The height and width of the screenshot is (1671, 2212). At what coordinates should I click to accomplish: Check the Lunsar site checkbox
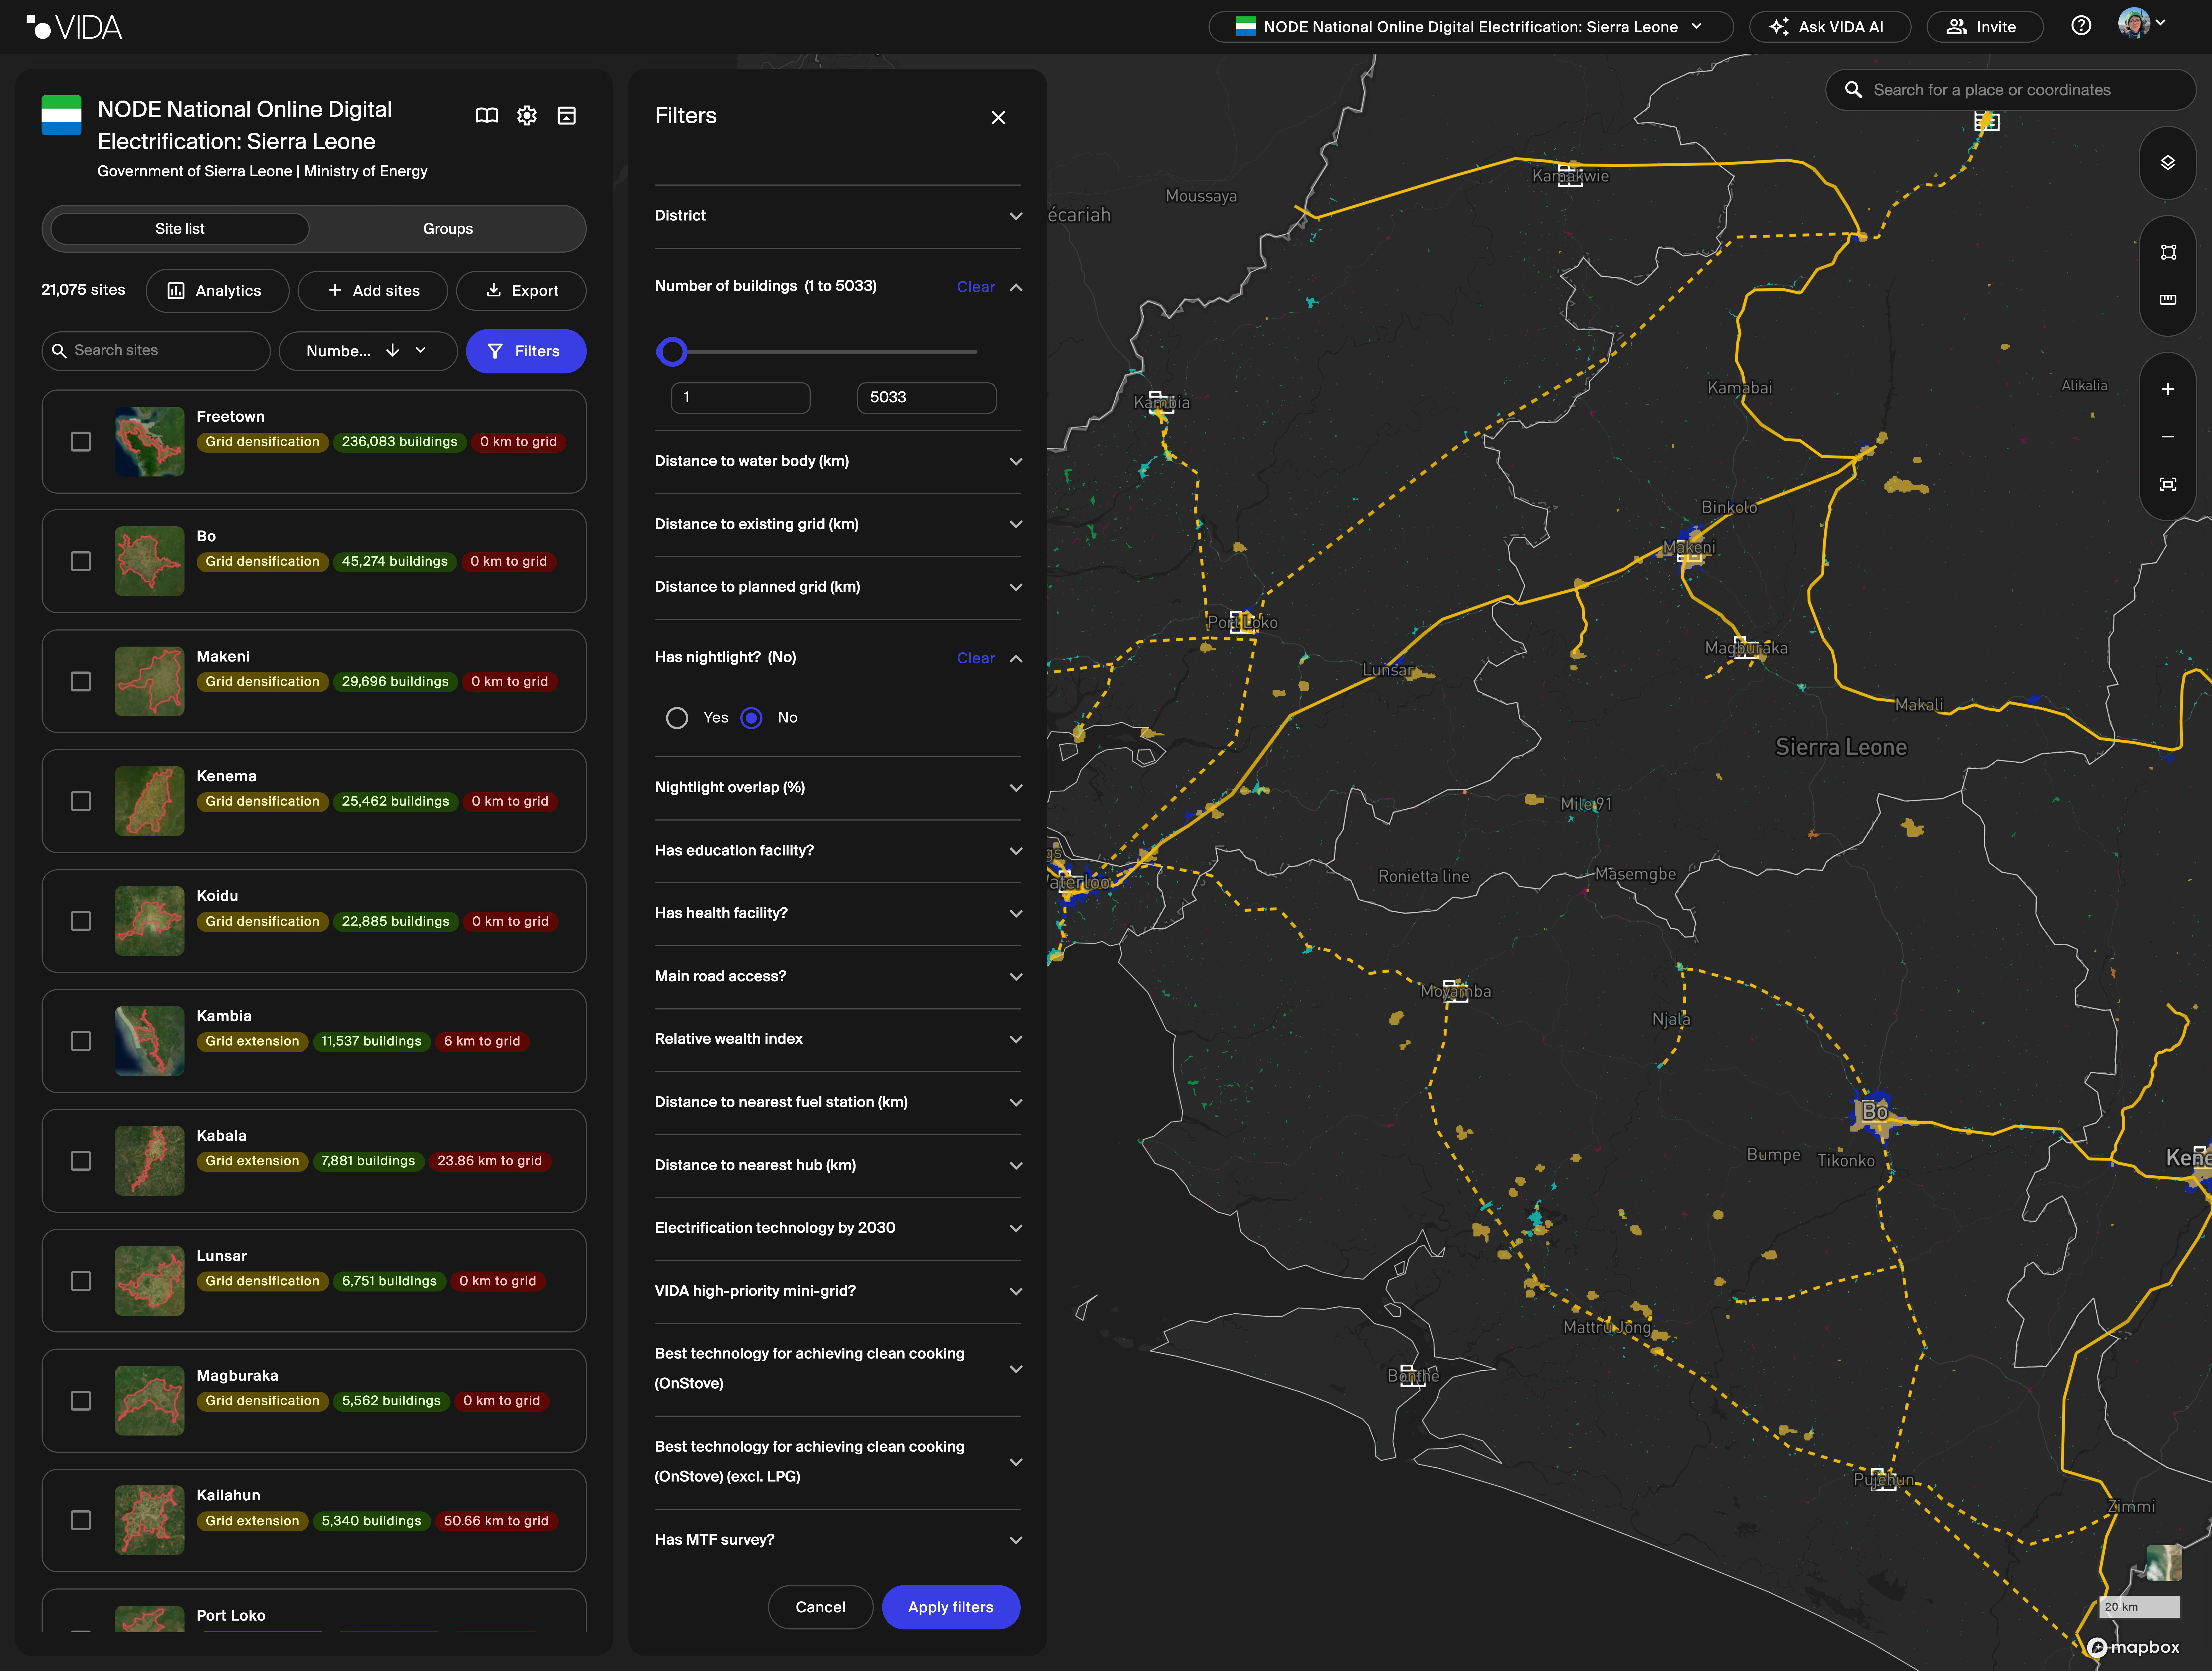point(81,1281)
